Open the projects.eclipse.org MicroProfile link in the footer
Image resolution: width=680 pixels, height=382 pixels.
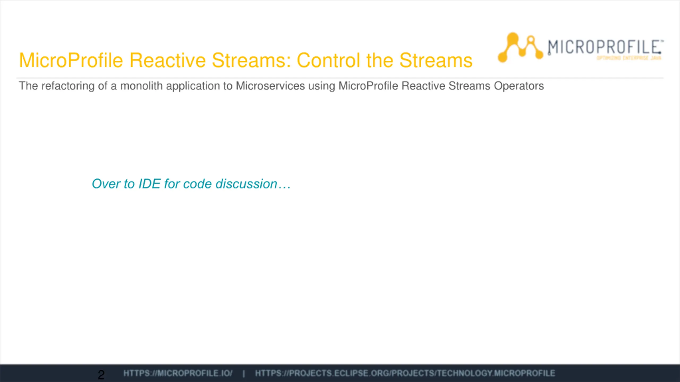point(405,373)
